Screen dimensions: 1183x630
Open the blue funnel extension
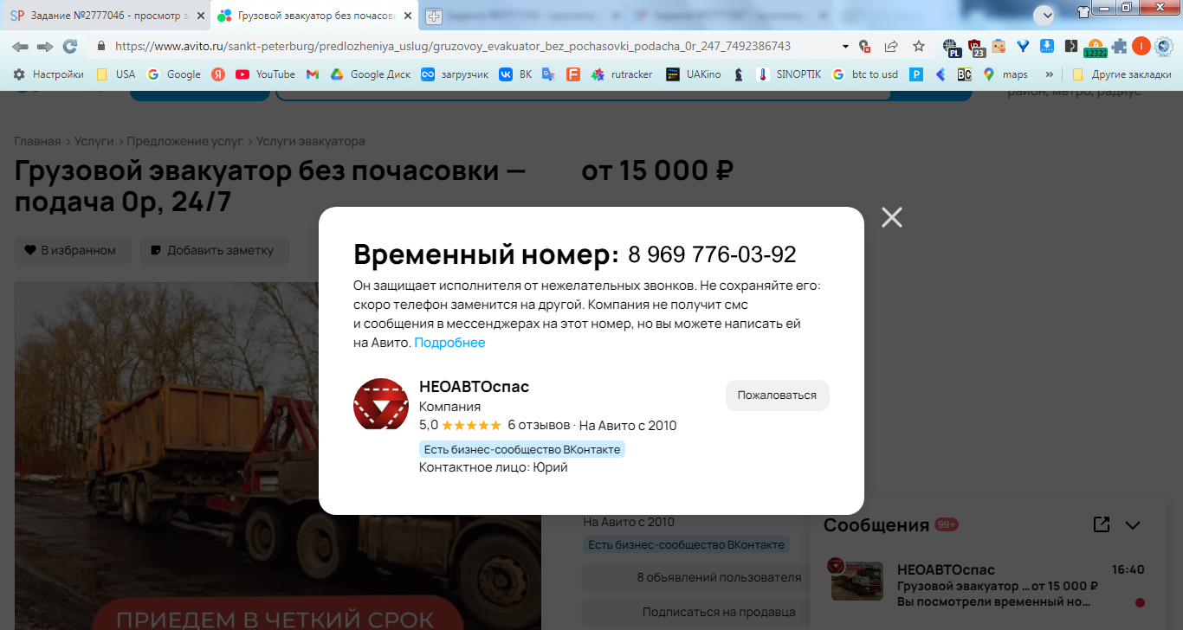click(x=1023, y=46)
